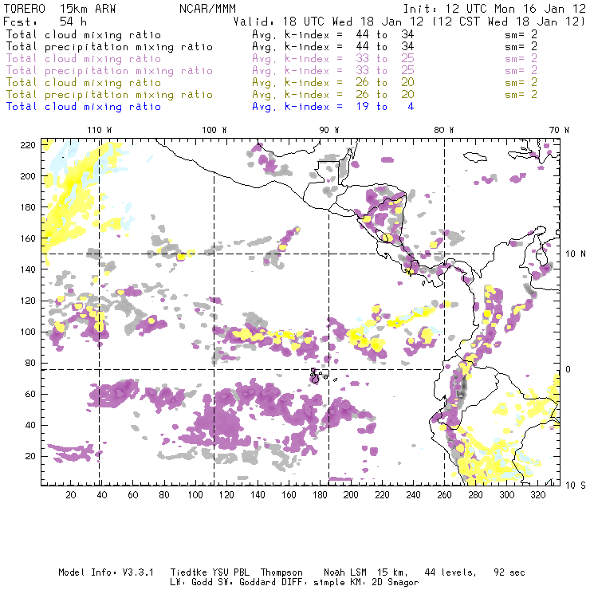Click '220' on the vertical grid axis
The height and width of the screenshot is (590, 590).
pyautogui.click(x=28, y=145)
